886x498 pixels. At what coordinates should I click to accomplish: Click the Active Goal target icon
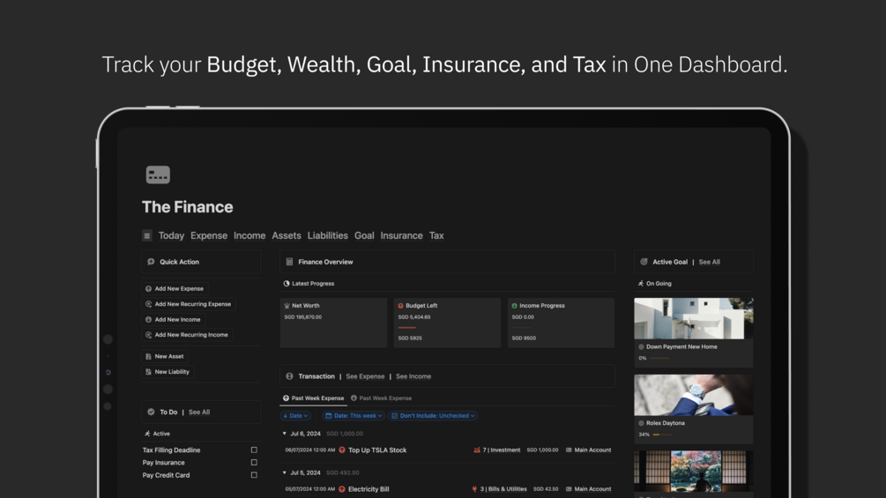pos(644,262)
